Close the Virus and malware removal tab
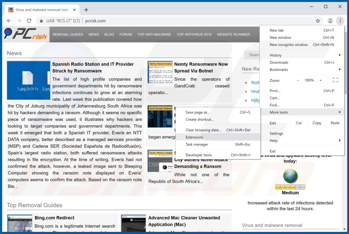Viewport: 349px width, 234px height. click(74, 10)
